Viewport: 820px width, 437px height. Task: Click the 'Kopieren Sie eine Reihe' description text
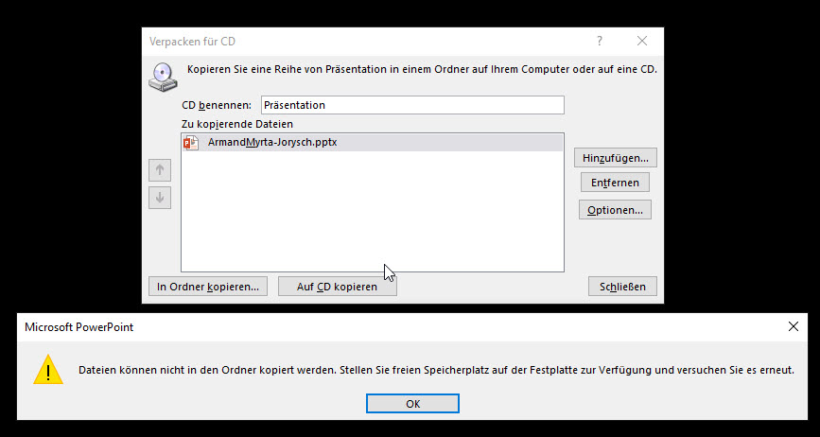click(x=422, y=69)
